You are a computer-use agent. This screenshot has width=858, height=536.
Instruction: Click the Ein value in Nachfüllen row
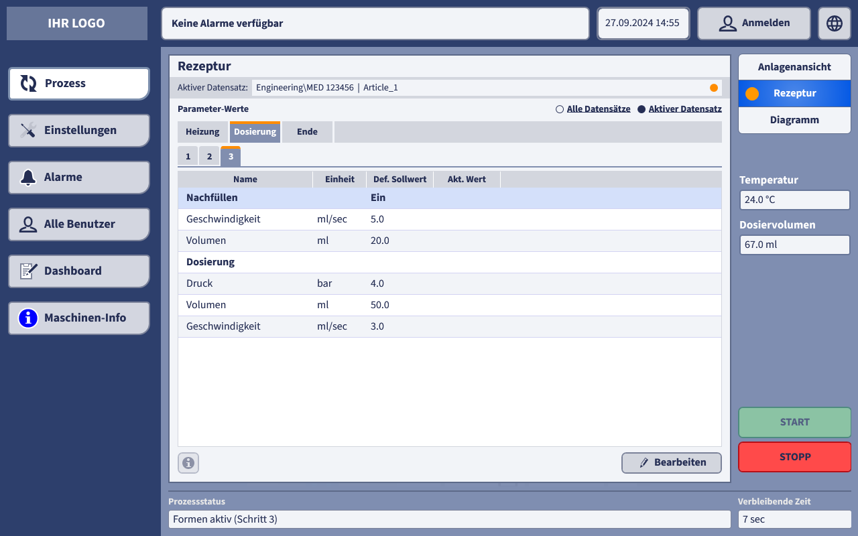click(378, 198)
